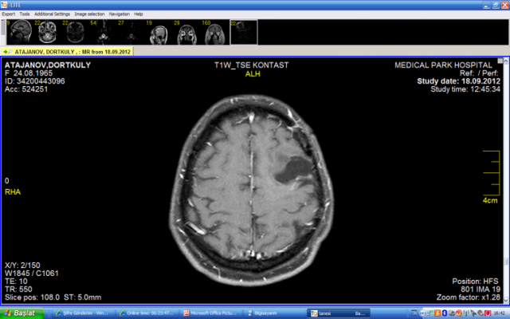Select the sagittal head series thumbnail numbered 9
Image resolution: width=510 pixels, height=319 pixels.
pos(19,32)
